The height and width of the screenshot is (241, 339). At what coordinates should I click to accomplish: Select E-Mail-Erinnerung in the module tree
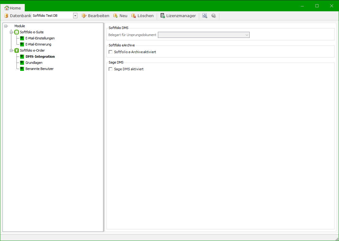point(38,44)
